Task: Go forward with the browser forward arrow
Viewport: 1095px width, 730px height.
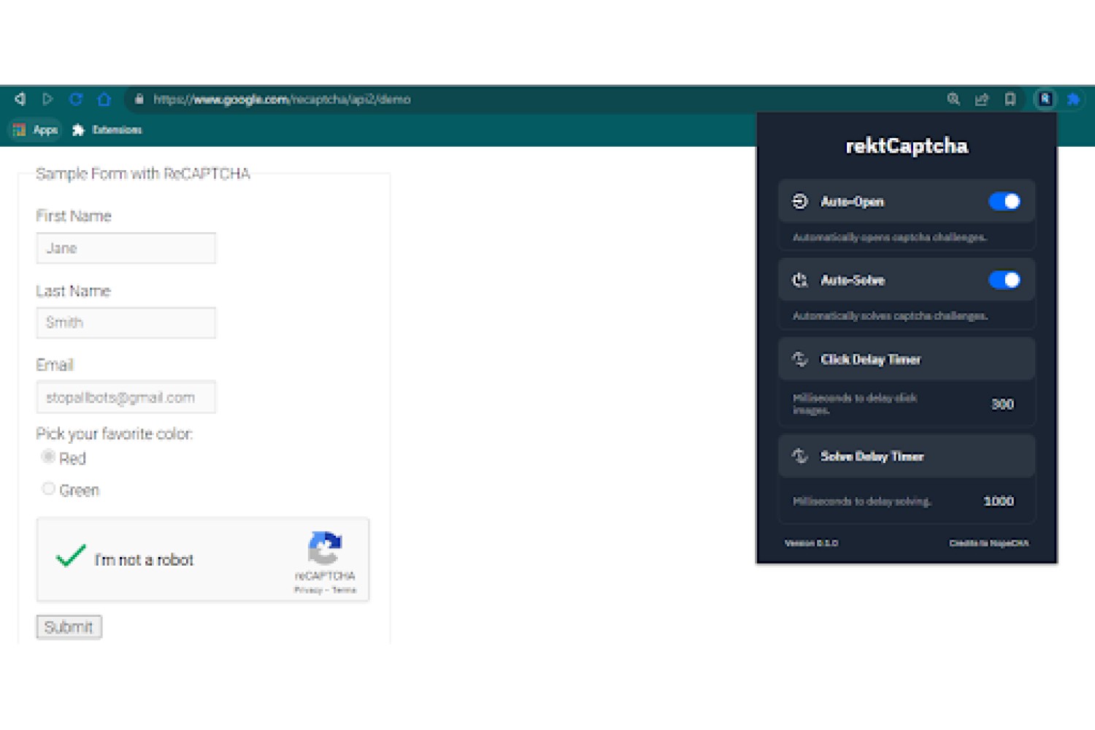Action: coord(47,99)
